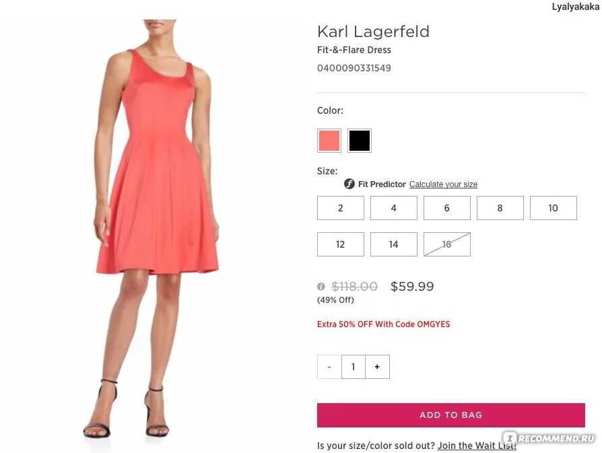Join the Wait List link
602x453 pixels.
click(477, 446)
